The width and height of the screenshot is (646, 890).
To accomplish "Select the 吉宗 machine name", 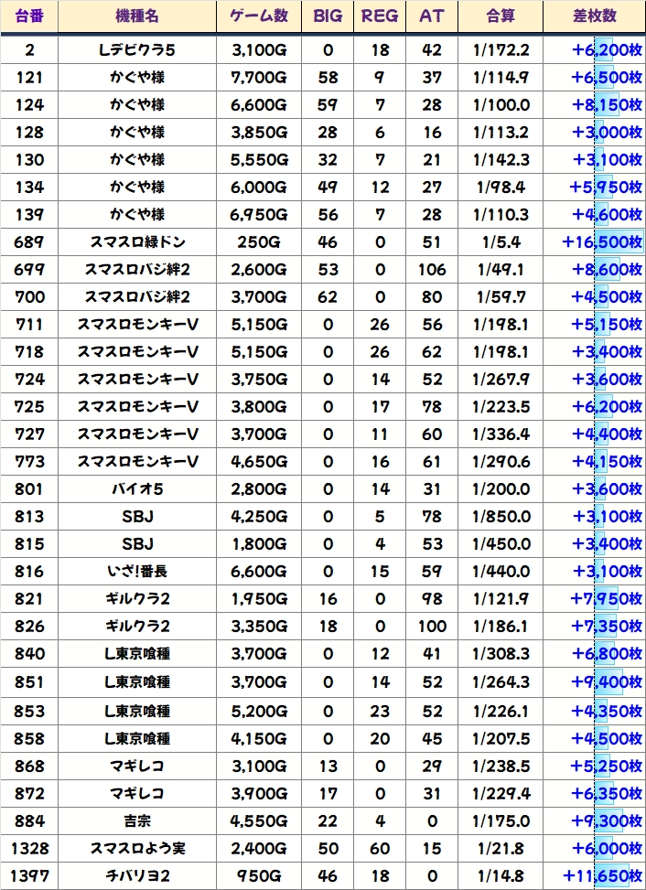I will [137, 820].
